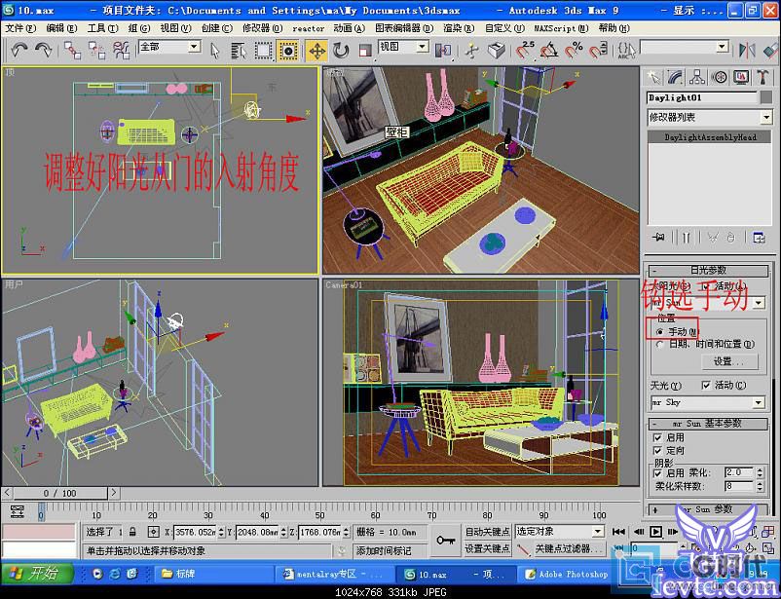Open the mr Sky skylight dropdown
The width and height of the screenshot is (781, 599).
(759, 402)
